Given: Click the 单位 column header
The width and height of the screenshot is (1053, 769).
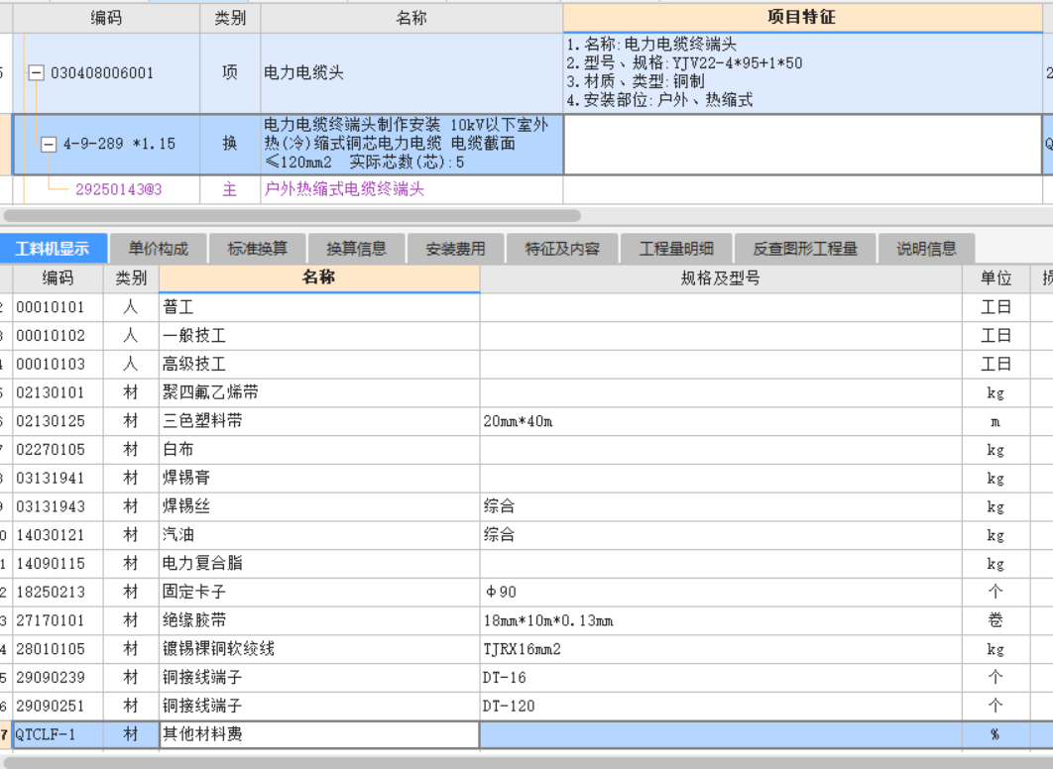Looking at the screenshot, I should (x=995, y=277).
